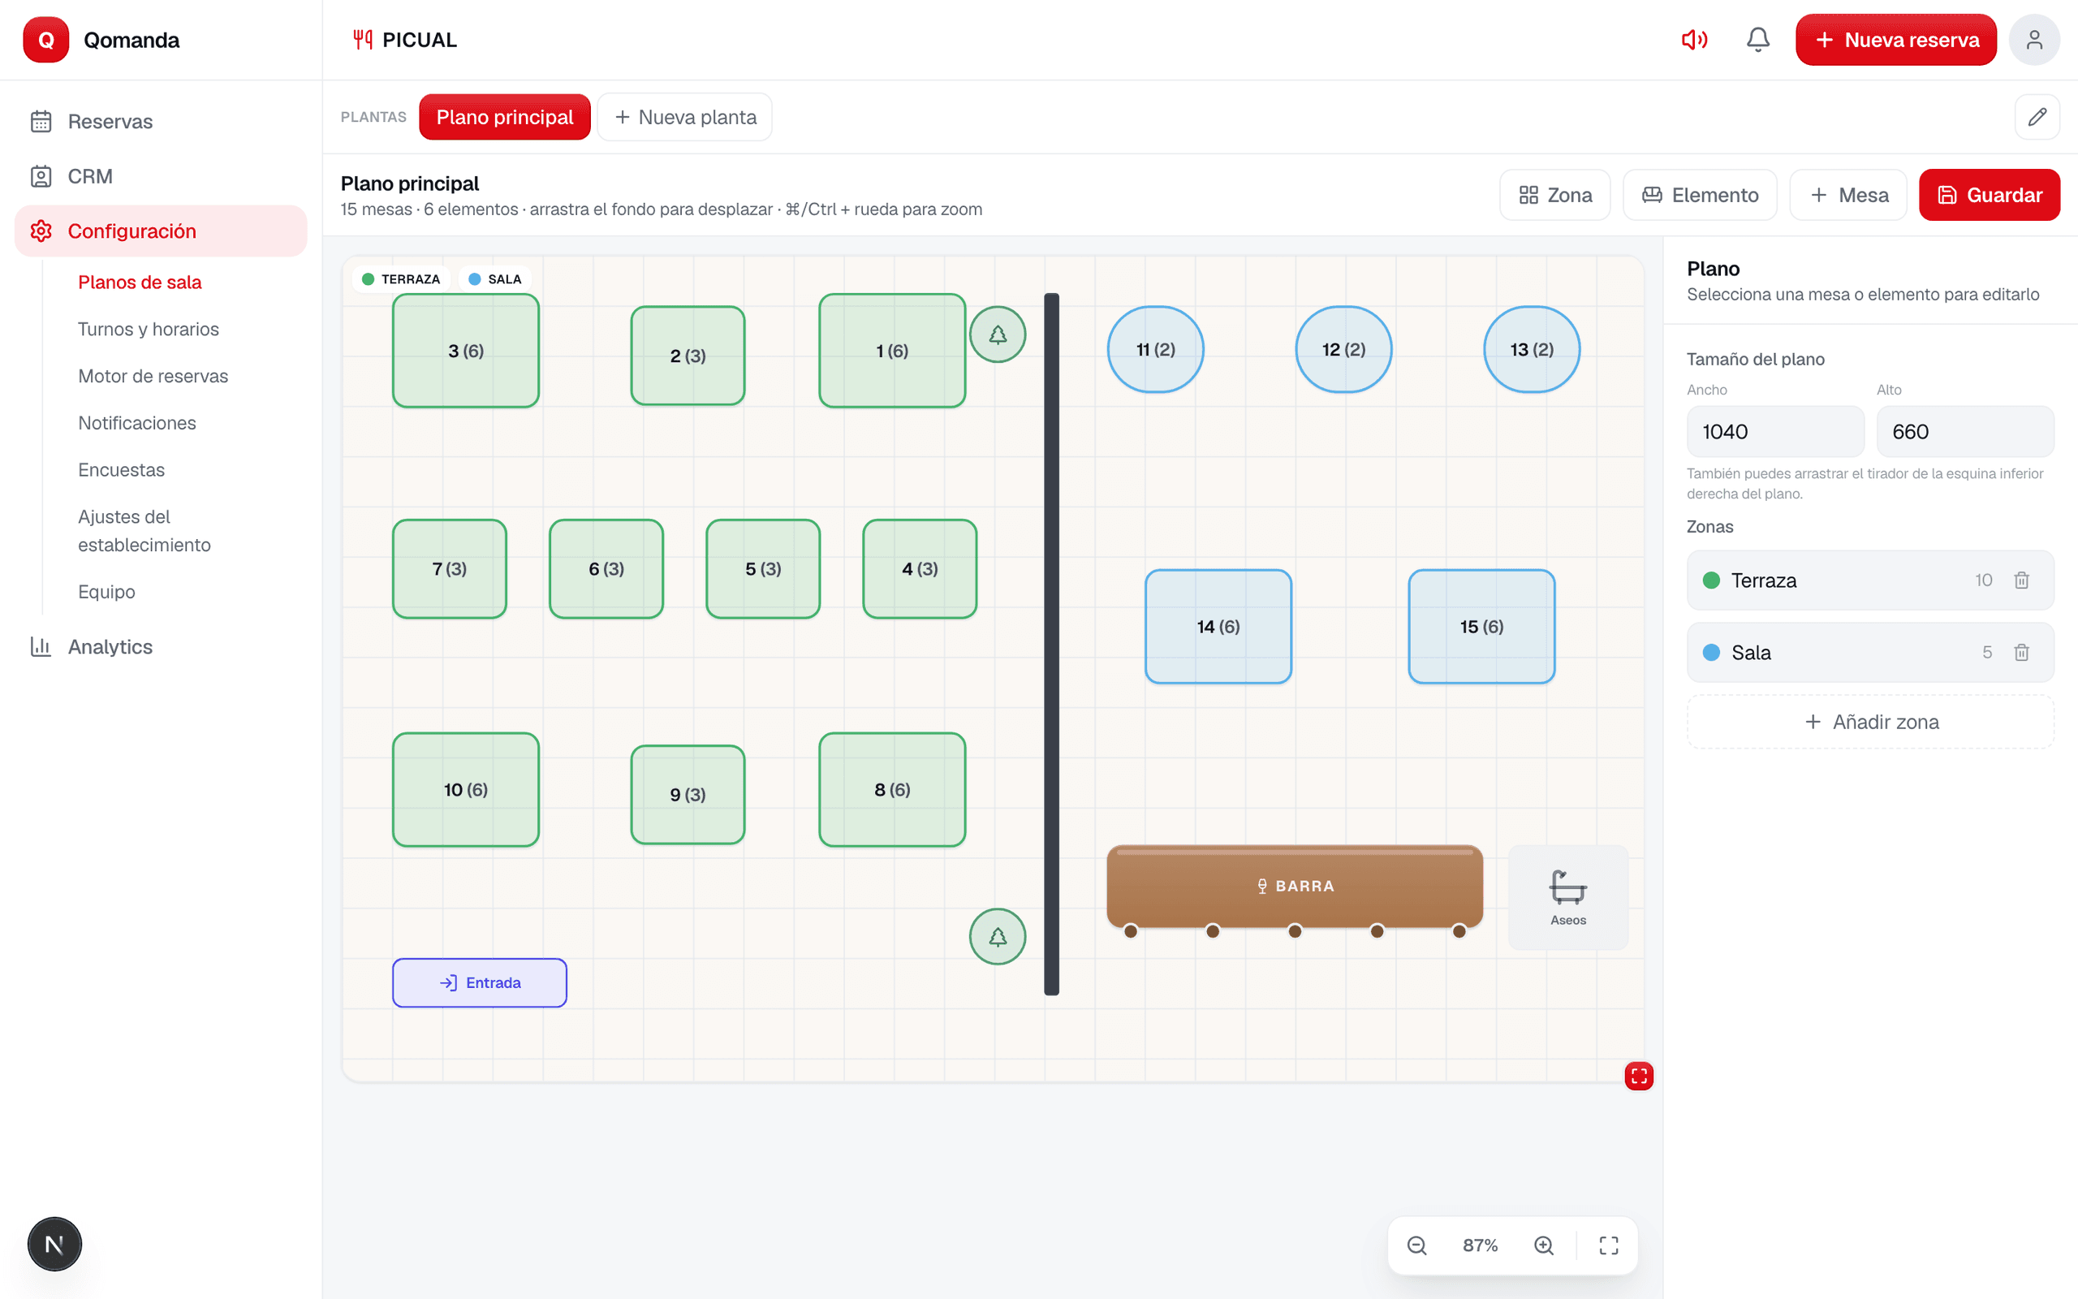The image size is (2078, 1299).
Task: Open Analytics in the sidebar
Action: pos(161,647)
